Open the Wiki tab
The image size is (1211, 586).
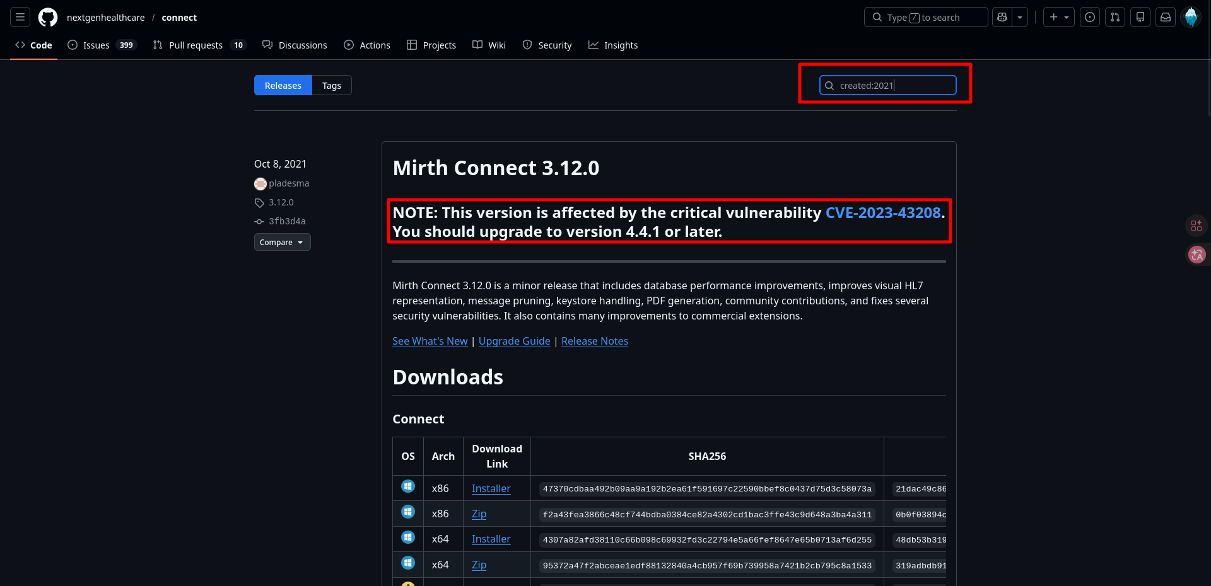click(x=489, y=45)
